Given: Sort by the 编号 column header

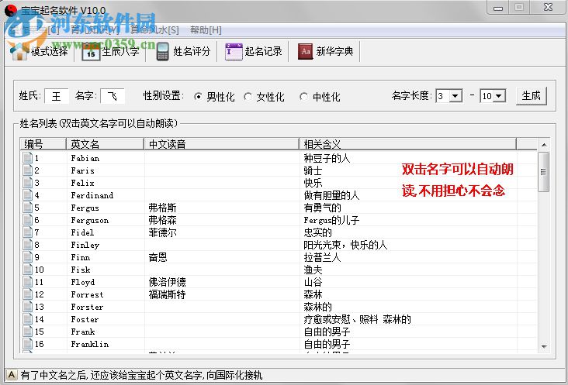Looking at the screenshot, I should [43, 144].
